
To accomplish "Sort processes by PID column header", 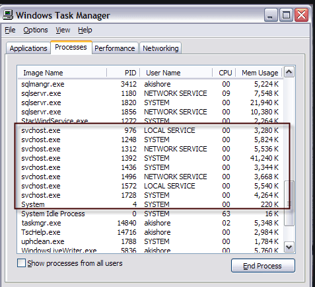I will coord(123,73).
